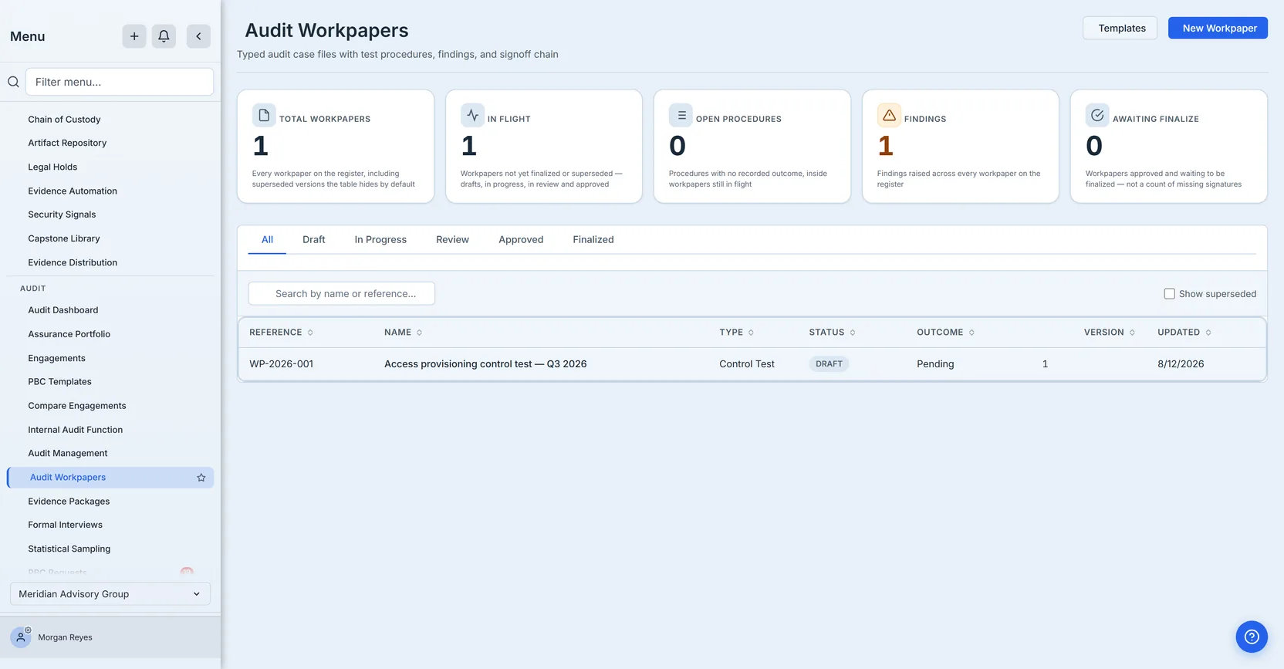This screenshot has width=1284, height=669.
Task: Open the help question-mark button
Action: (1252, 637)
